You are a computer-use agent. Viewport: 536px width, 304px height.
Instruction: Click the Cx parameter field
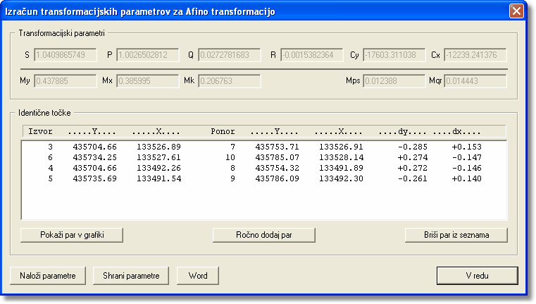[x=475, y=54]
